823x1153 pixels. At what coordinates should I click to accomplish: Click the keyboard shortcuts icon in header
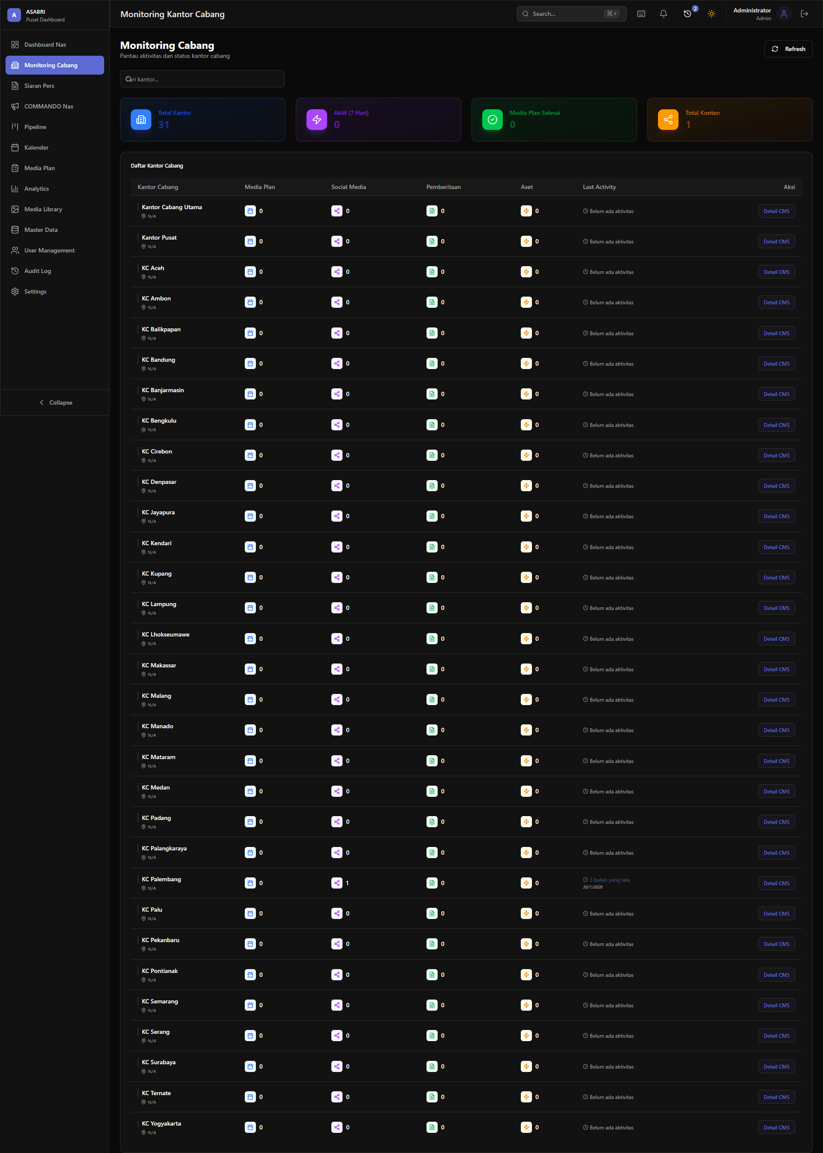pos(641,14)
